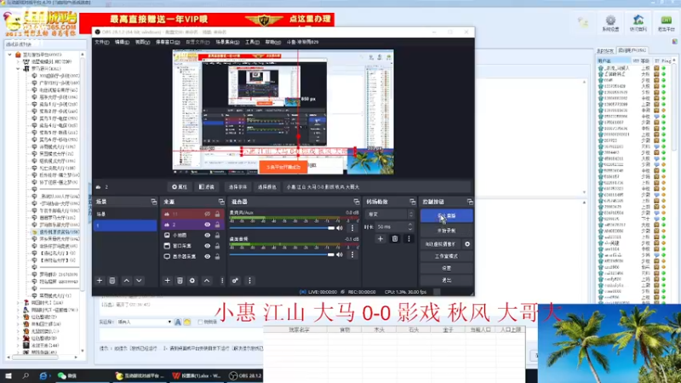Open View menu in OBS
The height and width of the screenshot is (383, 681).
pyautogui.click(x=142, y=42)
